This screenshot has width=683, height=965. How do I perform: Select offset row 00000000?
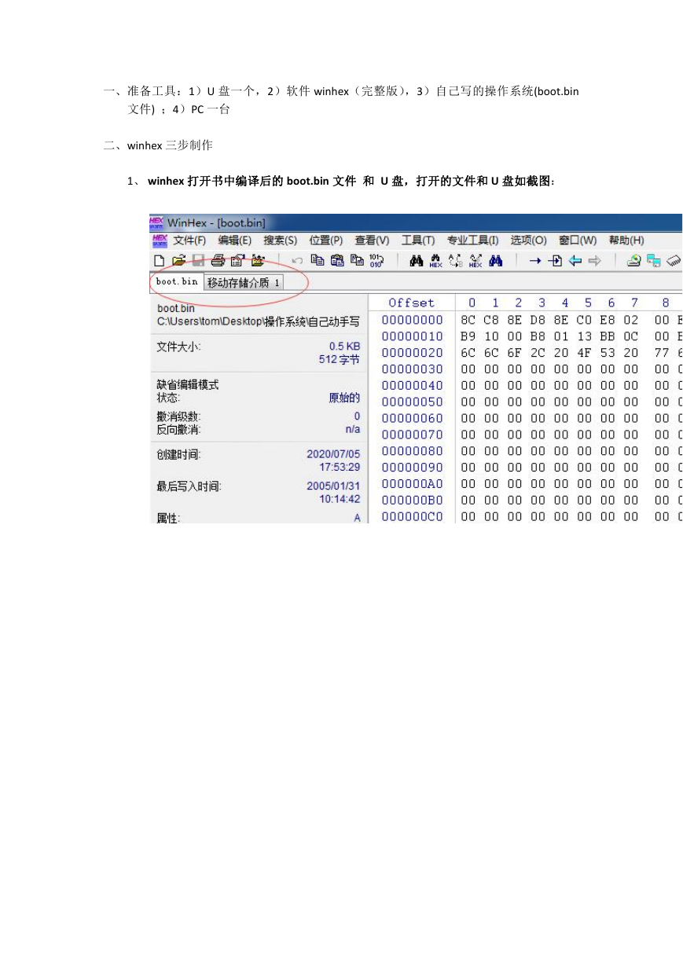(412, 320)
